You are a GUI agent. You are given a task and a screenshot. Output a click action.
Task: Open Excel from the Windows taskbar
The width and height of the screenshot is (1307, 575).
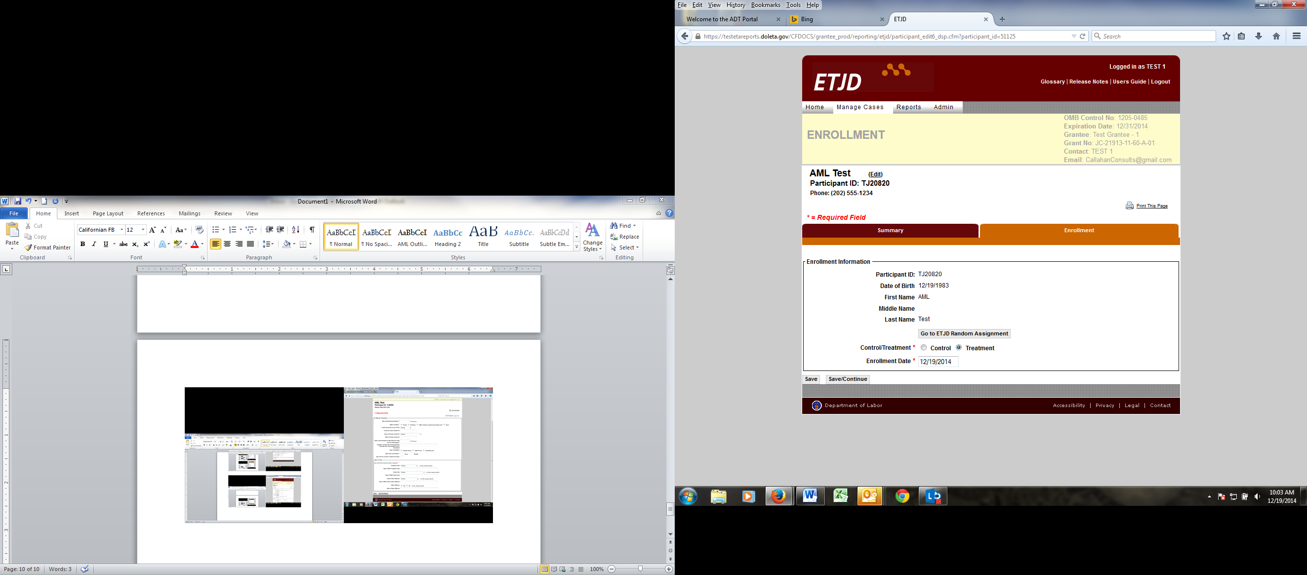point(840,496)
